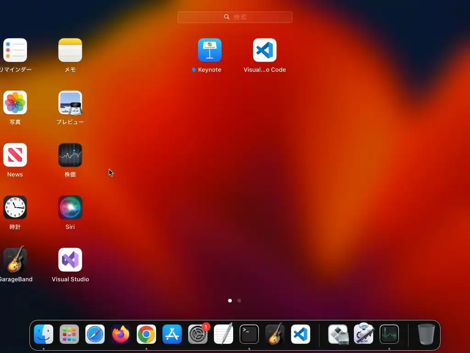
Task: Open Automator robot icon in the Dock
Action: point(364,334)
